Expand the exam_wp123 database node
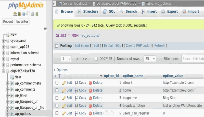The height and width of the screenshot is (117, 204). point(3,47)
